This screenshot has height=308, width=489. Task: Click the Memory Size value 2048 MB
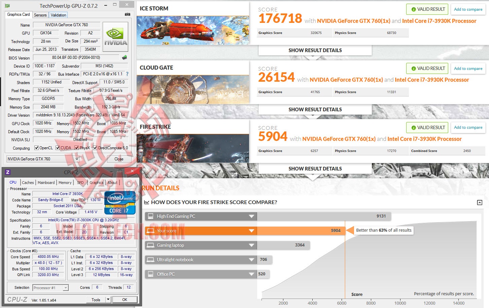click(x=48, y=107)
